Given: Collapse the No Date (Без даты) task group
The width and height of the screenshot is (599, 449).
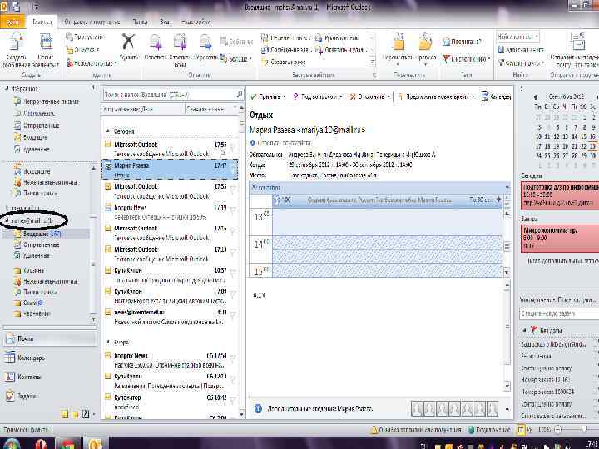Looking at the screenshot, I should point(524,331).
